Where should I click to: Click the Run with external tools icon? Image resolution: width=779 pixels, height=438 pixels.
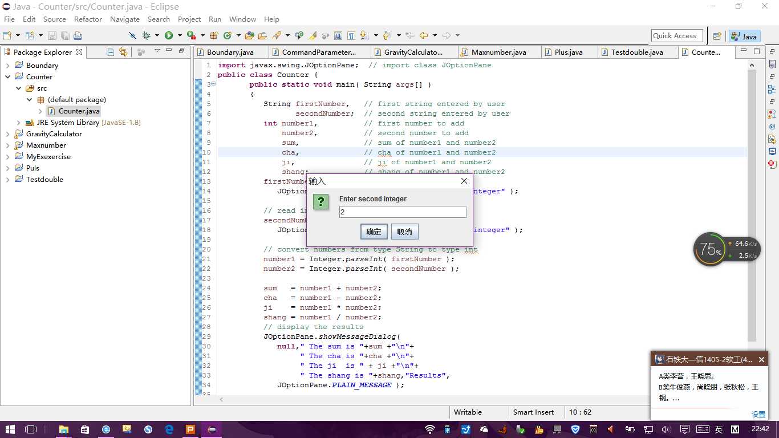(x=191, y=35)
